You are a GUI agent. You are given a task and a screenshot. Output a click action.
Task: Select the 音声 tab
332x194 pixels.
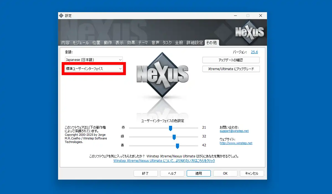pyautogui.click(x=155, y=43)
